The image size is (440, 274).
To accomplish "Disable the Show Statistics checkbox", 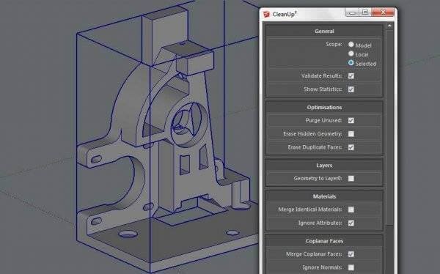I will [351, 89].
